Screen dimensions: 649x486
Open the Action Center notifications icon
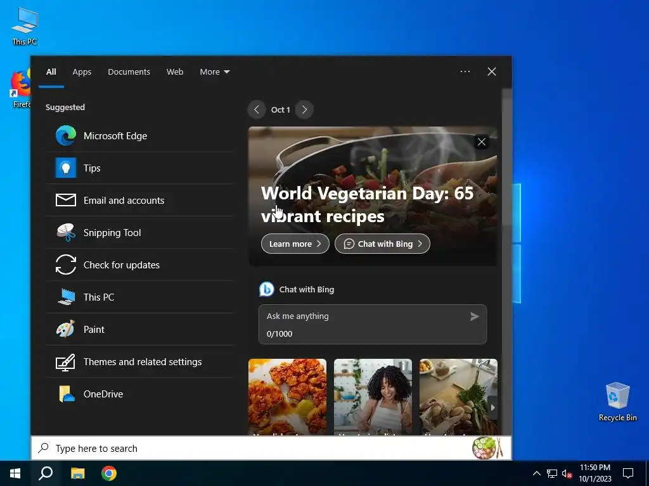[628, 473]
